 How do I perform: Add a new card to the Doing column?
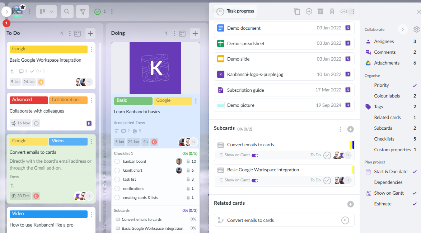[x=195, y=33]
